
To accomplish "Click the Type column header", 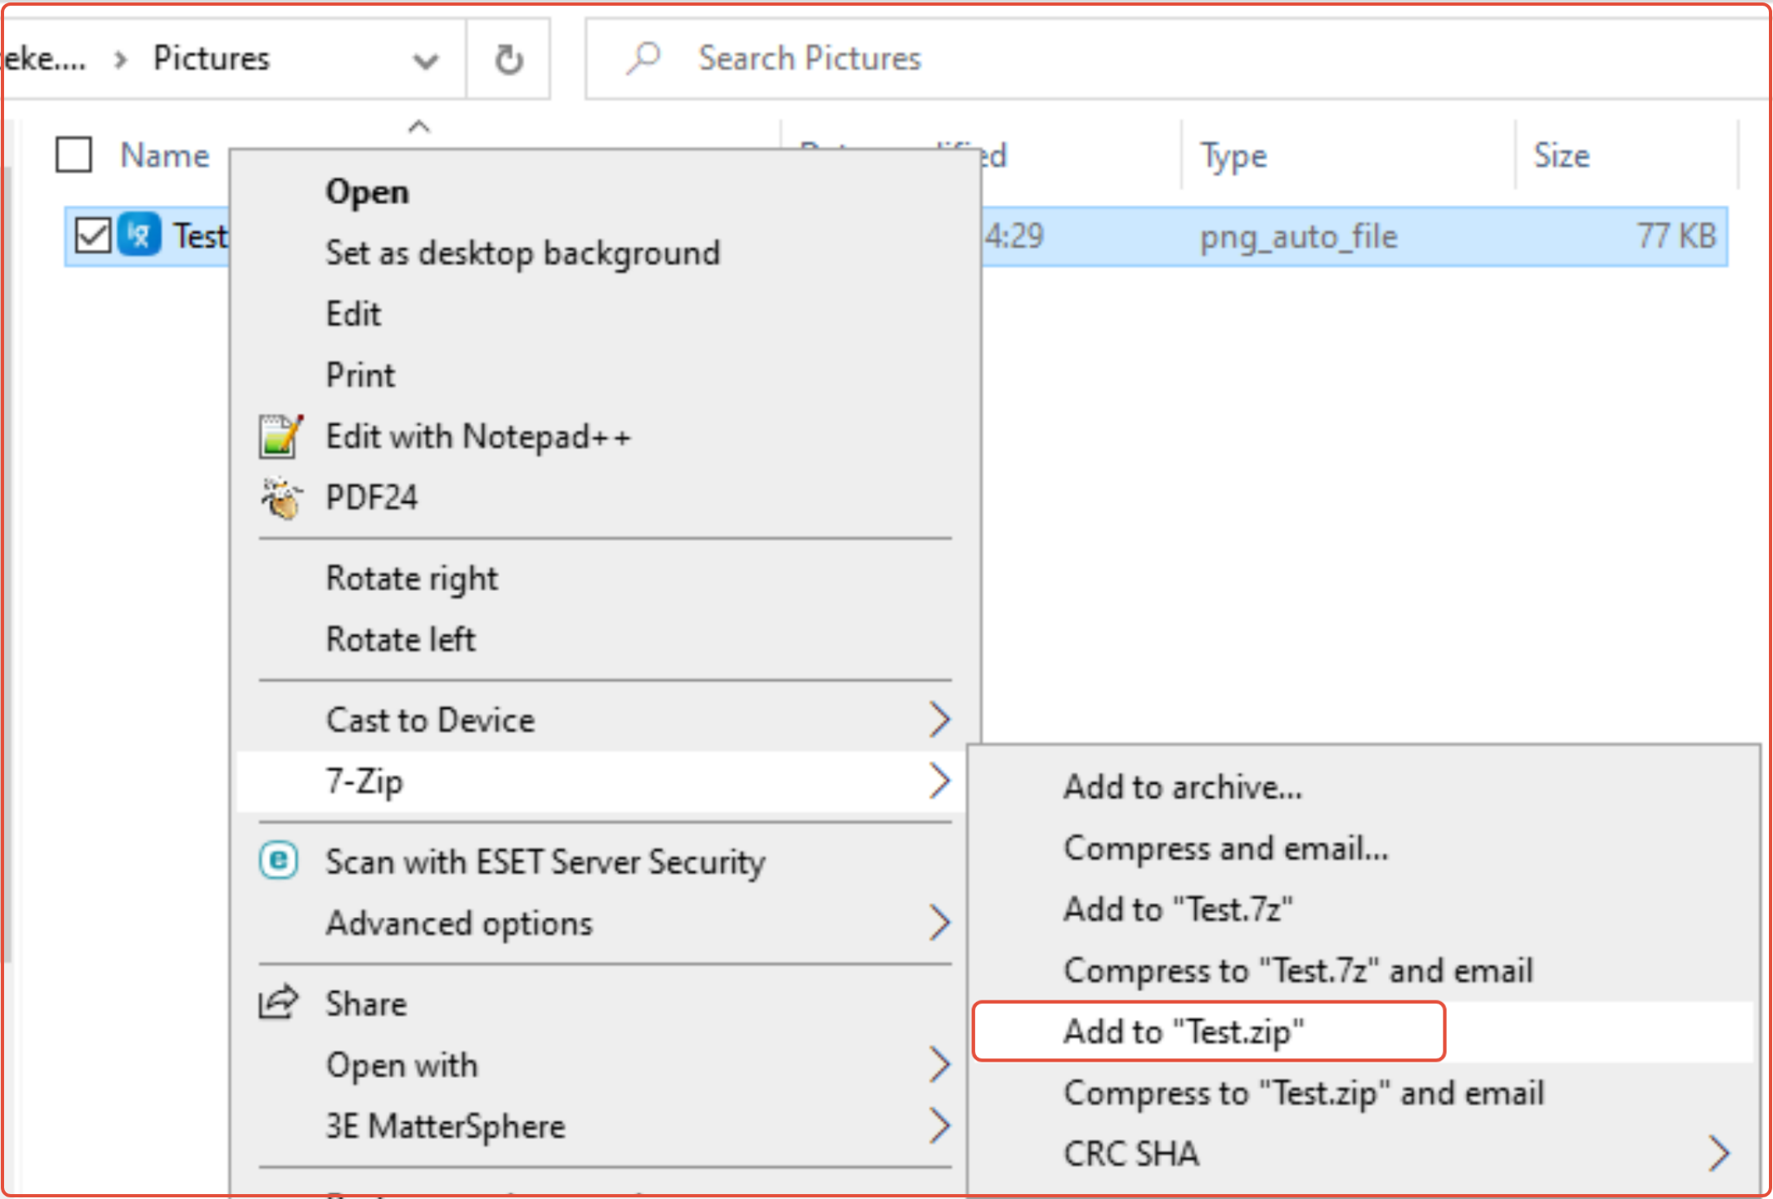I will click(1233, 155).
